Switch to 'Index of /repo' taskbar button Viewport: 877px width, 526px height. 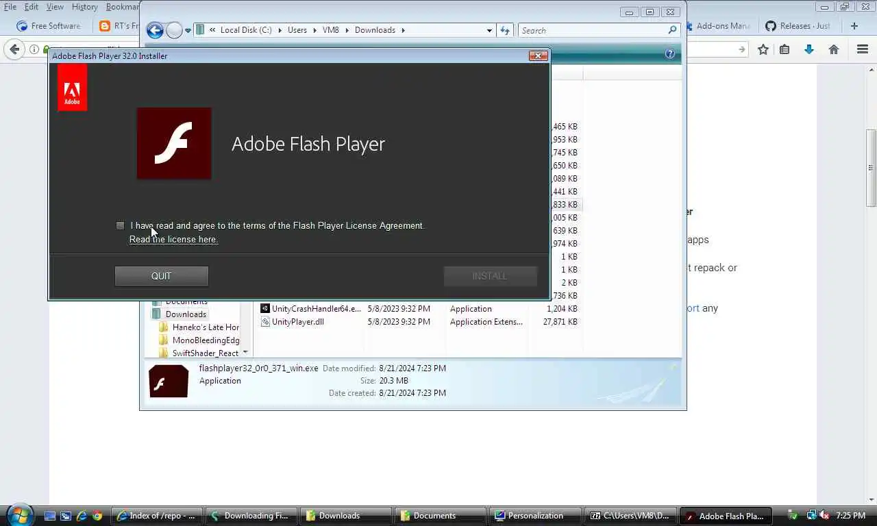point(158,516)
